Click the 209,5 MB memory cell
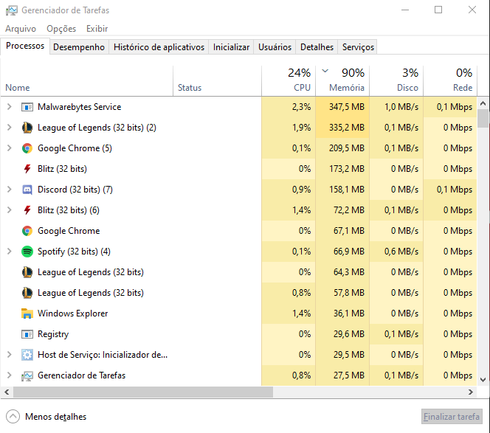This screenshot has height=433, width=490. pos(342,148)
